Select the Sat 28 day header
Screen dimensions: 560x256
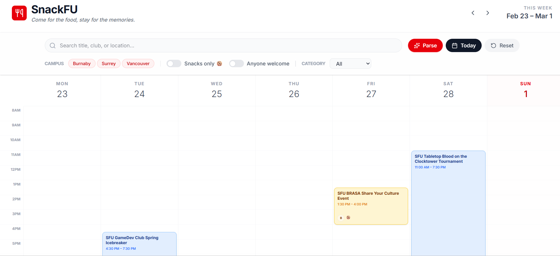[x=448, y=91]
